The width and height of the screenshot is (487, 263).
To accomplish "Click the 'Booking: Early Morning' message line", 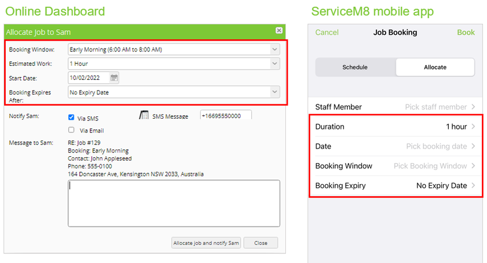I will click(98, 151).
